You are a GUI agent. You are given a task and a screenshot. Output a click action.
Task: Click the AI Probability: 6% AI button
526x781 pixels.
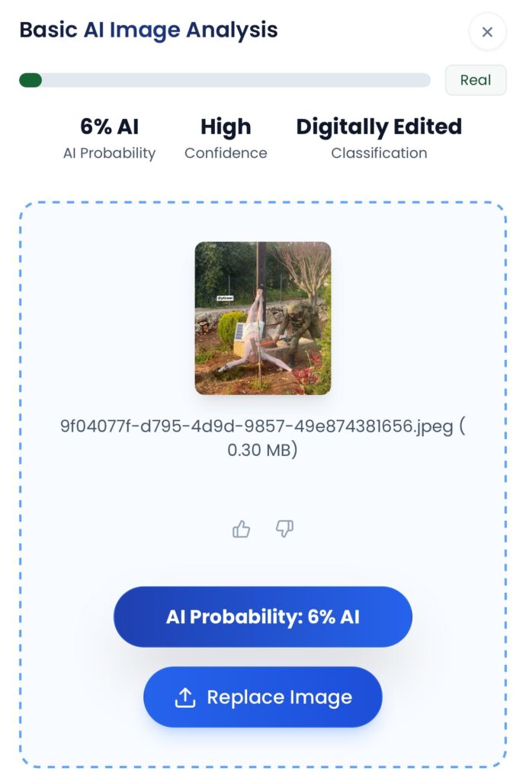point(262,616)
